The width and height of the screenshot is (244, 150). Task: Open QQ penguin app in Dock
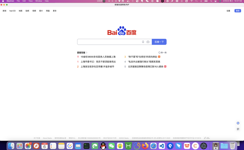[x=103, y=146]
